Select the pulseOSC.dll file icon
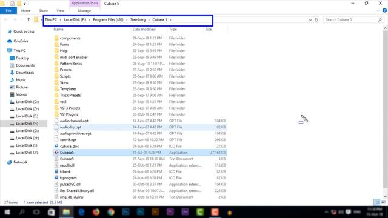The width and height of the screenshot is (388, 218). point(56,184)
